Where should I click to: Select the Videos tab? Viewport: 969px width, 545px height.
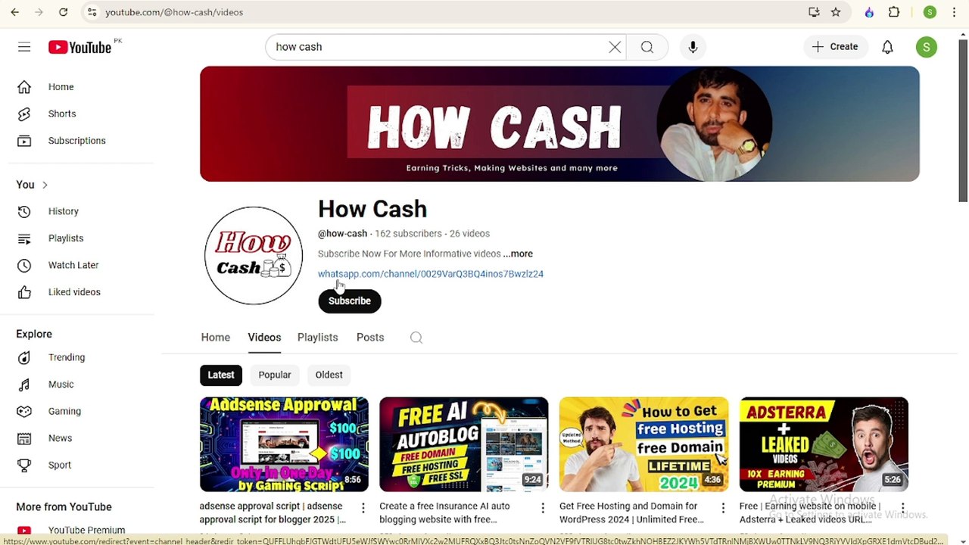coord(264,338)
